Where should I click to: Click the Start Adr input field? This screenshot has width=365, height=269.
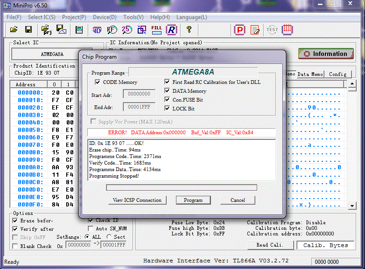point(139,94)
